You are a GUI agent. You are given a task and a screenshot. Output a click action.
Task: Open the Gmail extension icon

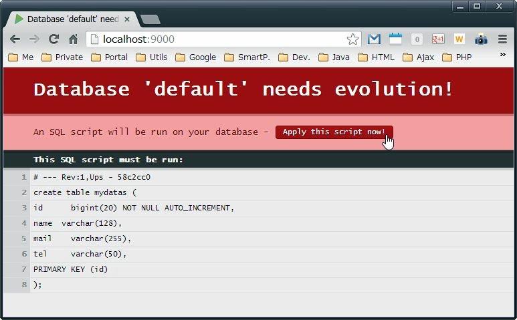pos(374,39)
